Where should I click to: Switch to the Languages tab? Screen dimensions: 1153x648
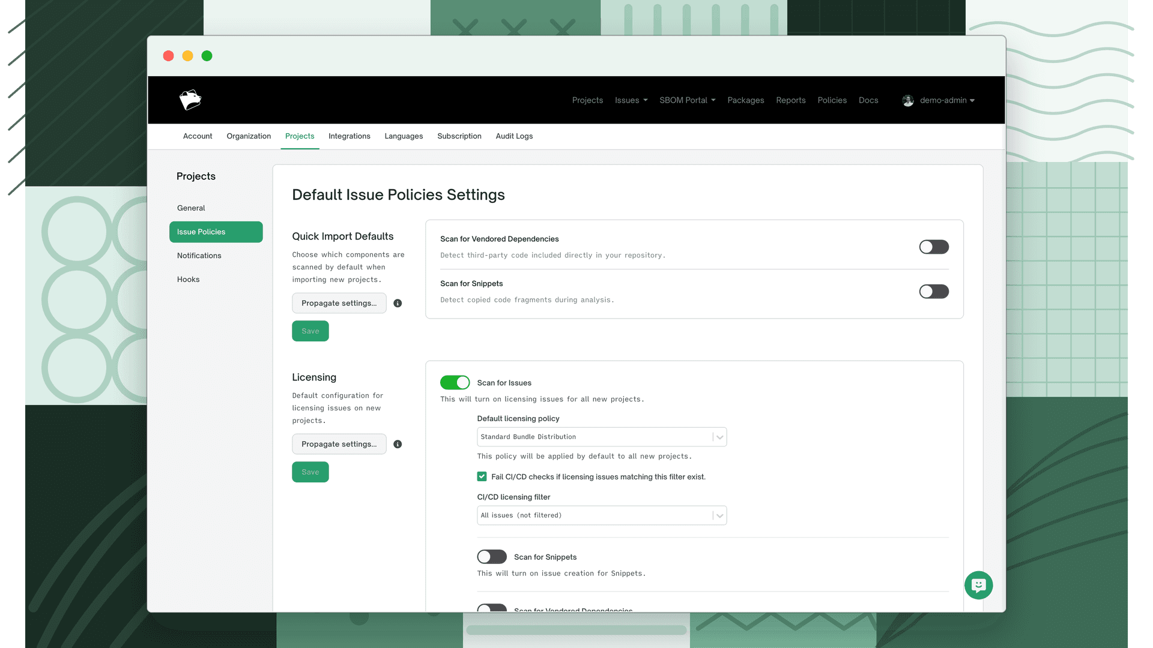tap(404, 136)
